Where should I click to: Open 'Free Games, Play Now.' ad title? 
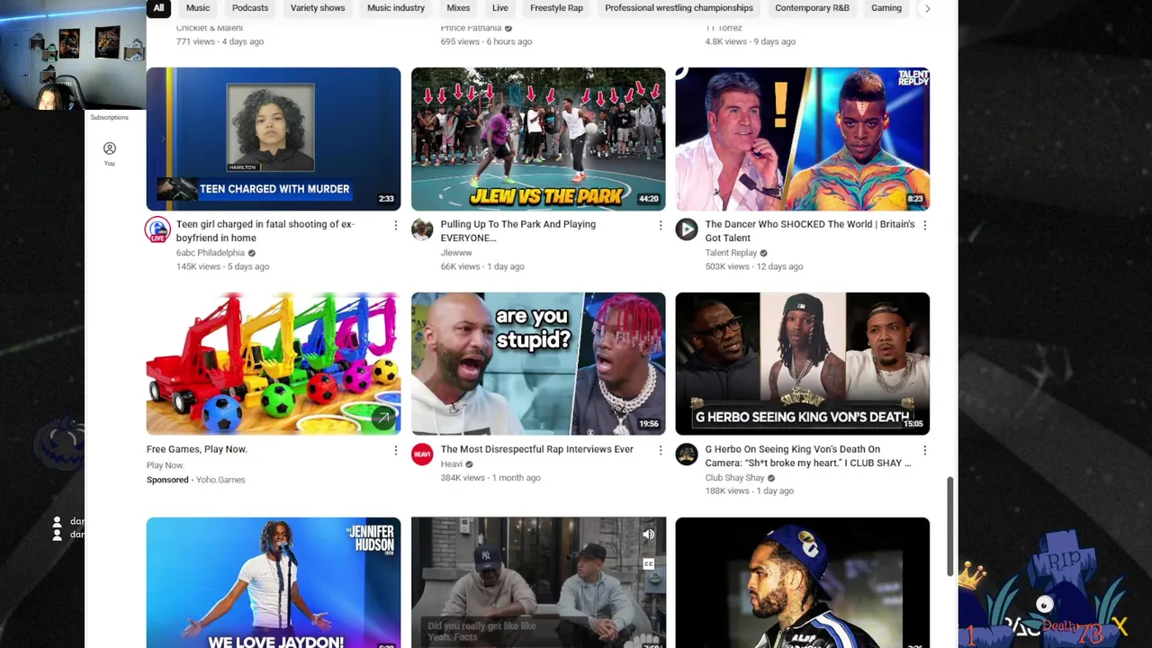click(x=197, y=449)
